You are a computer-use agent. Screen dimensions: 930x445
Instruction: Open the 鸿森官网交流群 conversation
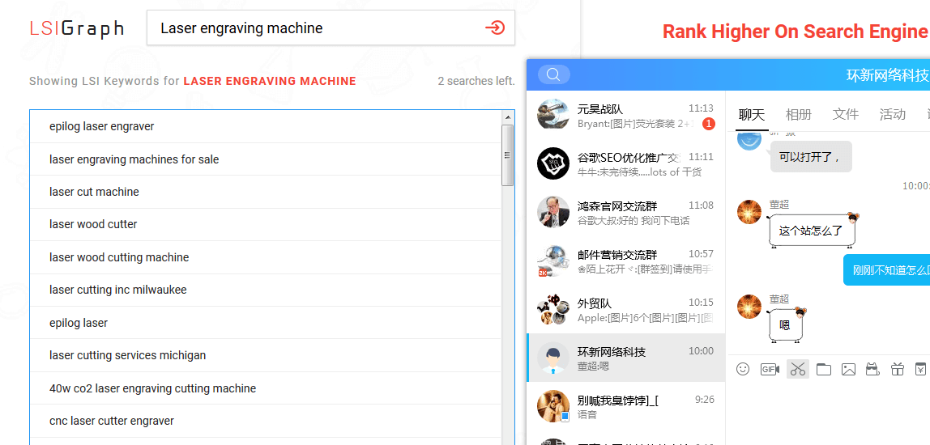click(625, 212)
